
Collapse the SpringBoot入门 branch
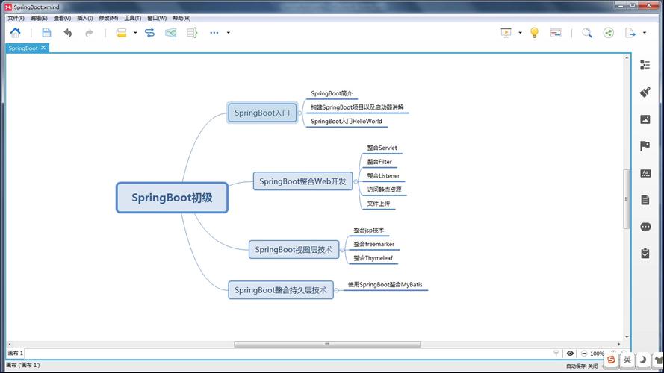tap(300, 113)
